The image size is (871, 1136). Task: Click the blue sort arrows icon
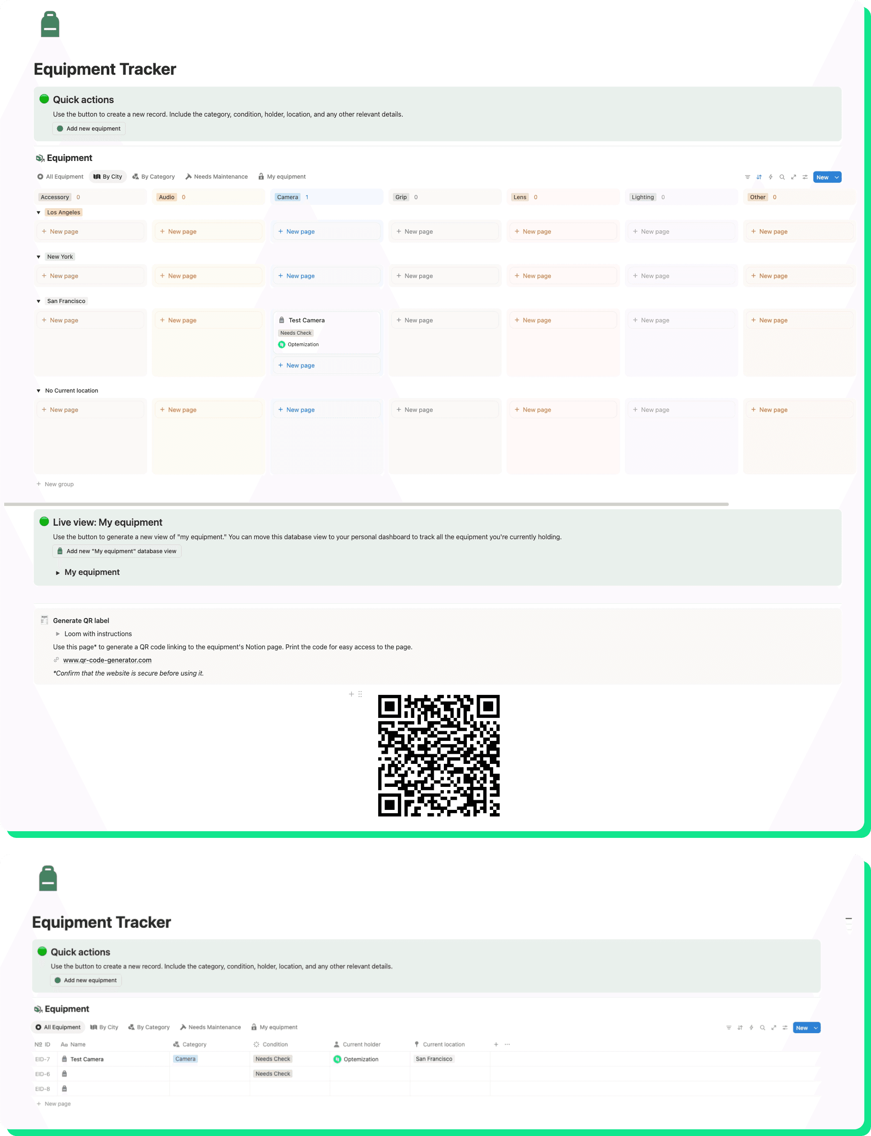pos(759,177)
